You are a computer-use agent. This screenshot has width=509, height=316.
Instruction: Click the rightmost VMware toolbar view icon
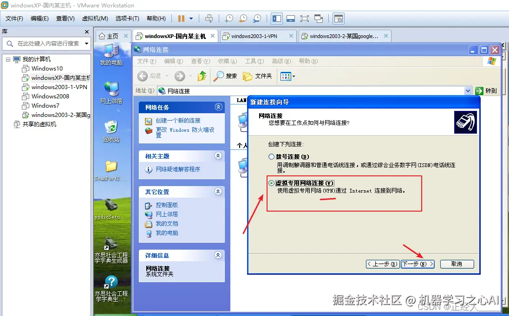coord(338,19)
